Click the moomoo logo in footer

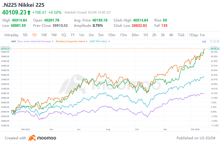42,138
